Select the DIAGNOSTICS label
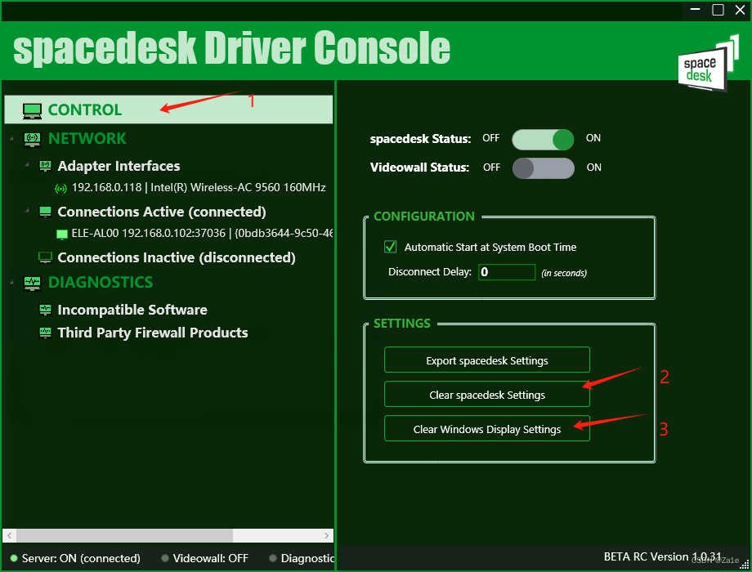This screenshot has height=572, width=752. [101, 283]
